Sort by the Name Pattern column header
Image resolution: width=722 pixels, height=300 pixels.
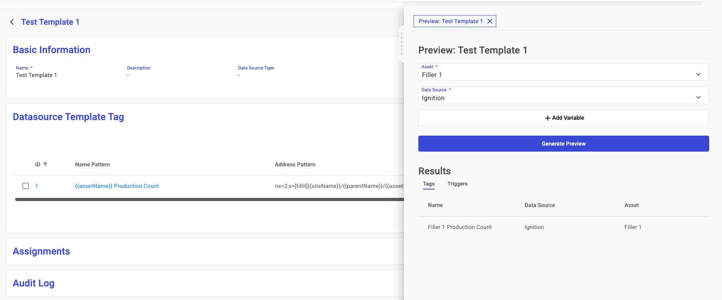[x=92, y=164]
